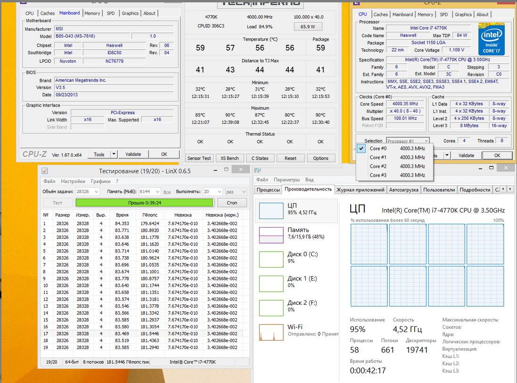Open Graphics tab in right CPU-Z window
Screen dimensions: 517x383
tap(463, 15)
